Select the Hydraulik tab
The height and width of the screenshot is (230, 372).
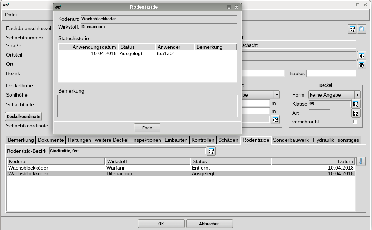point(323,140)
